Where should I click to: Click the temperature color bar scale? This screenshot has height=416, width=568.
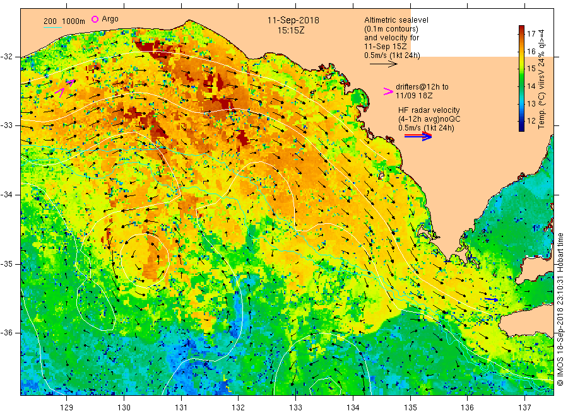(x=522, y=78)
